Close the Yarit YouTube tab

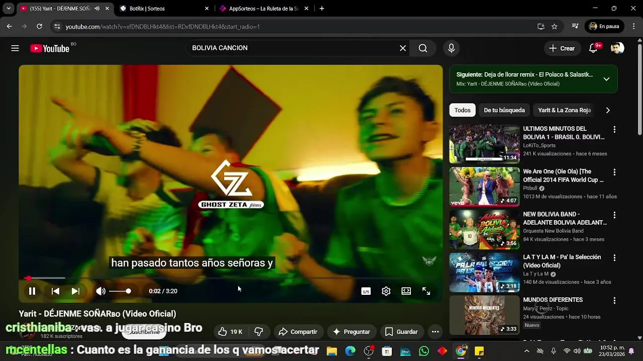click(x=107, y=9)
